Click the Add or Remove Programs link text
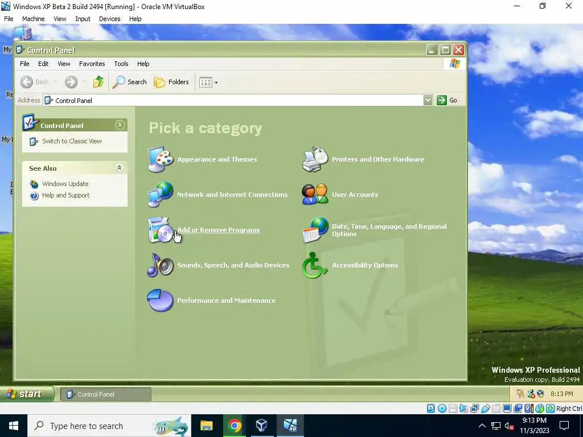 coord(219,230)
